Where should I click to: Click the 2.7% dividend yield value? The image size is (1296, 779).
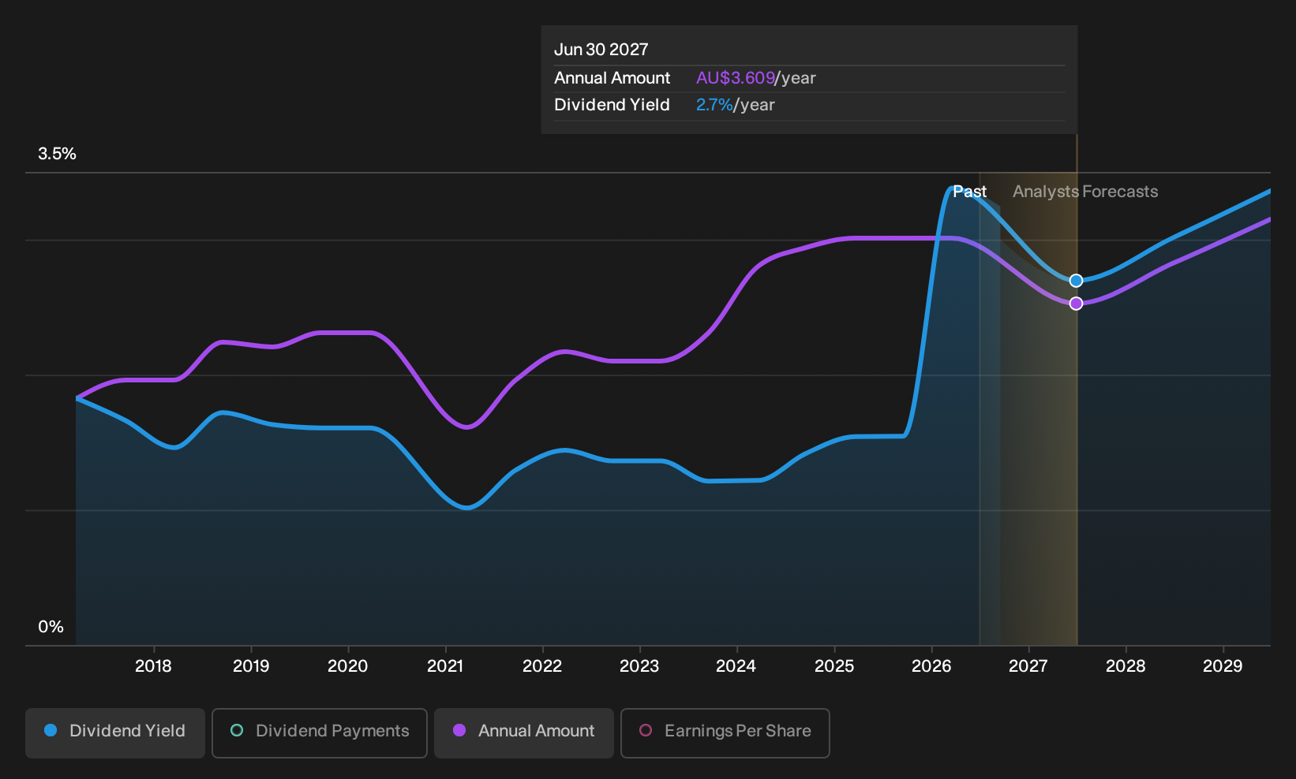pos(714,105)
